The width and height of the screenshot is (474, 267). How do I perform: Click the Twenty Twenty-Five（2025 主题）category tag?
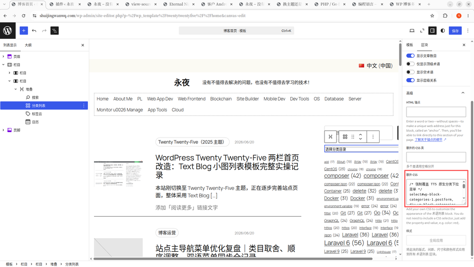[192, 142]
